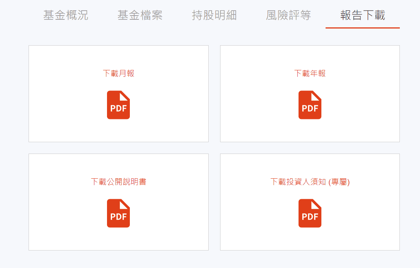420x268 pixels.
Task: Click the 下載月報 link text
Action: point(118,73)
